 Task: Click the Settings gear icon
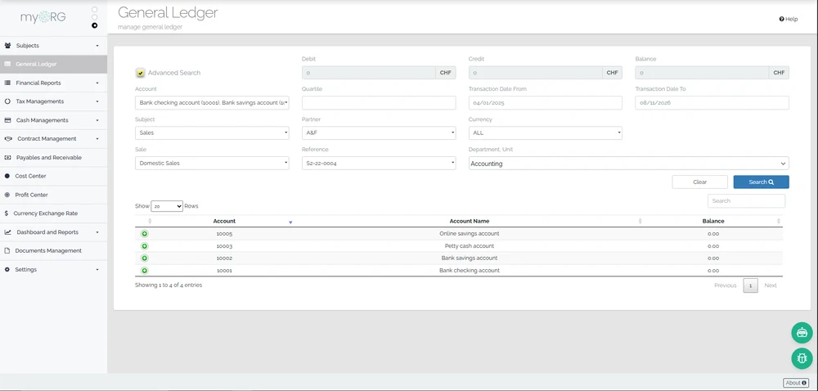(7, 270)
